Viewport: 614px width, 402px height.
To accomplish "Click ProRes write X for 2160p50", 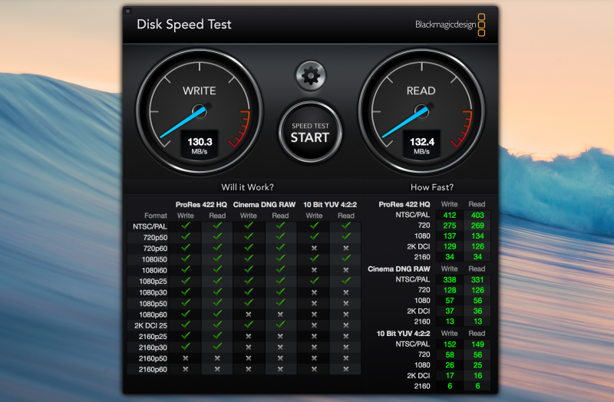I will (186, 358).
